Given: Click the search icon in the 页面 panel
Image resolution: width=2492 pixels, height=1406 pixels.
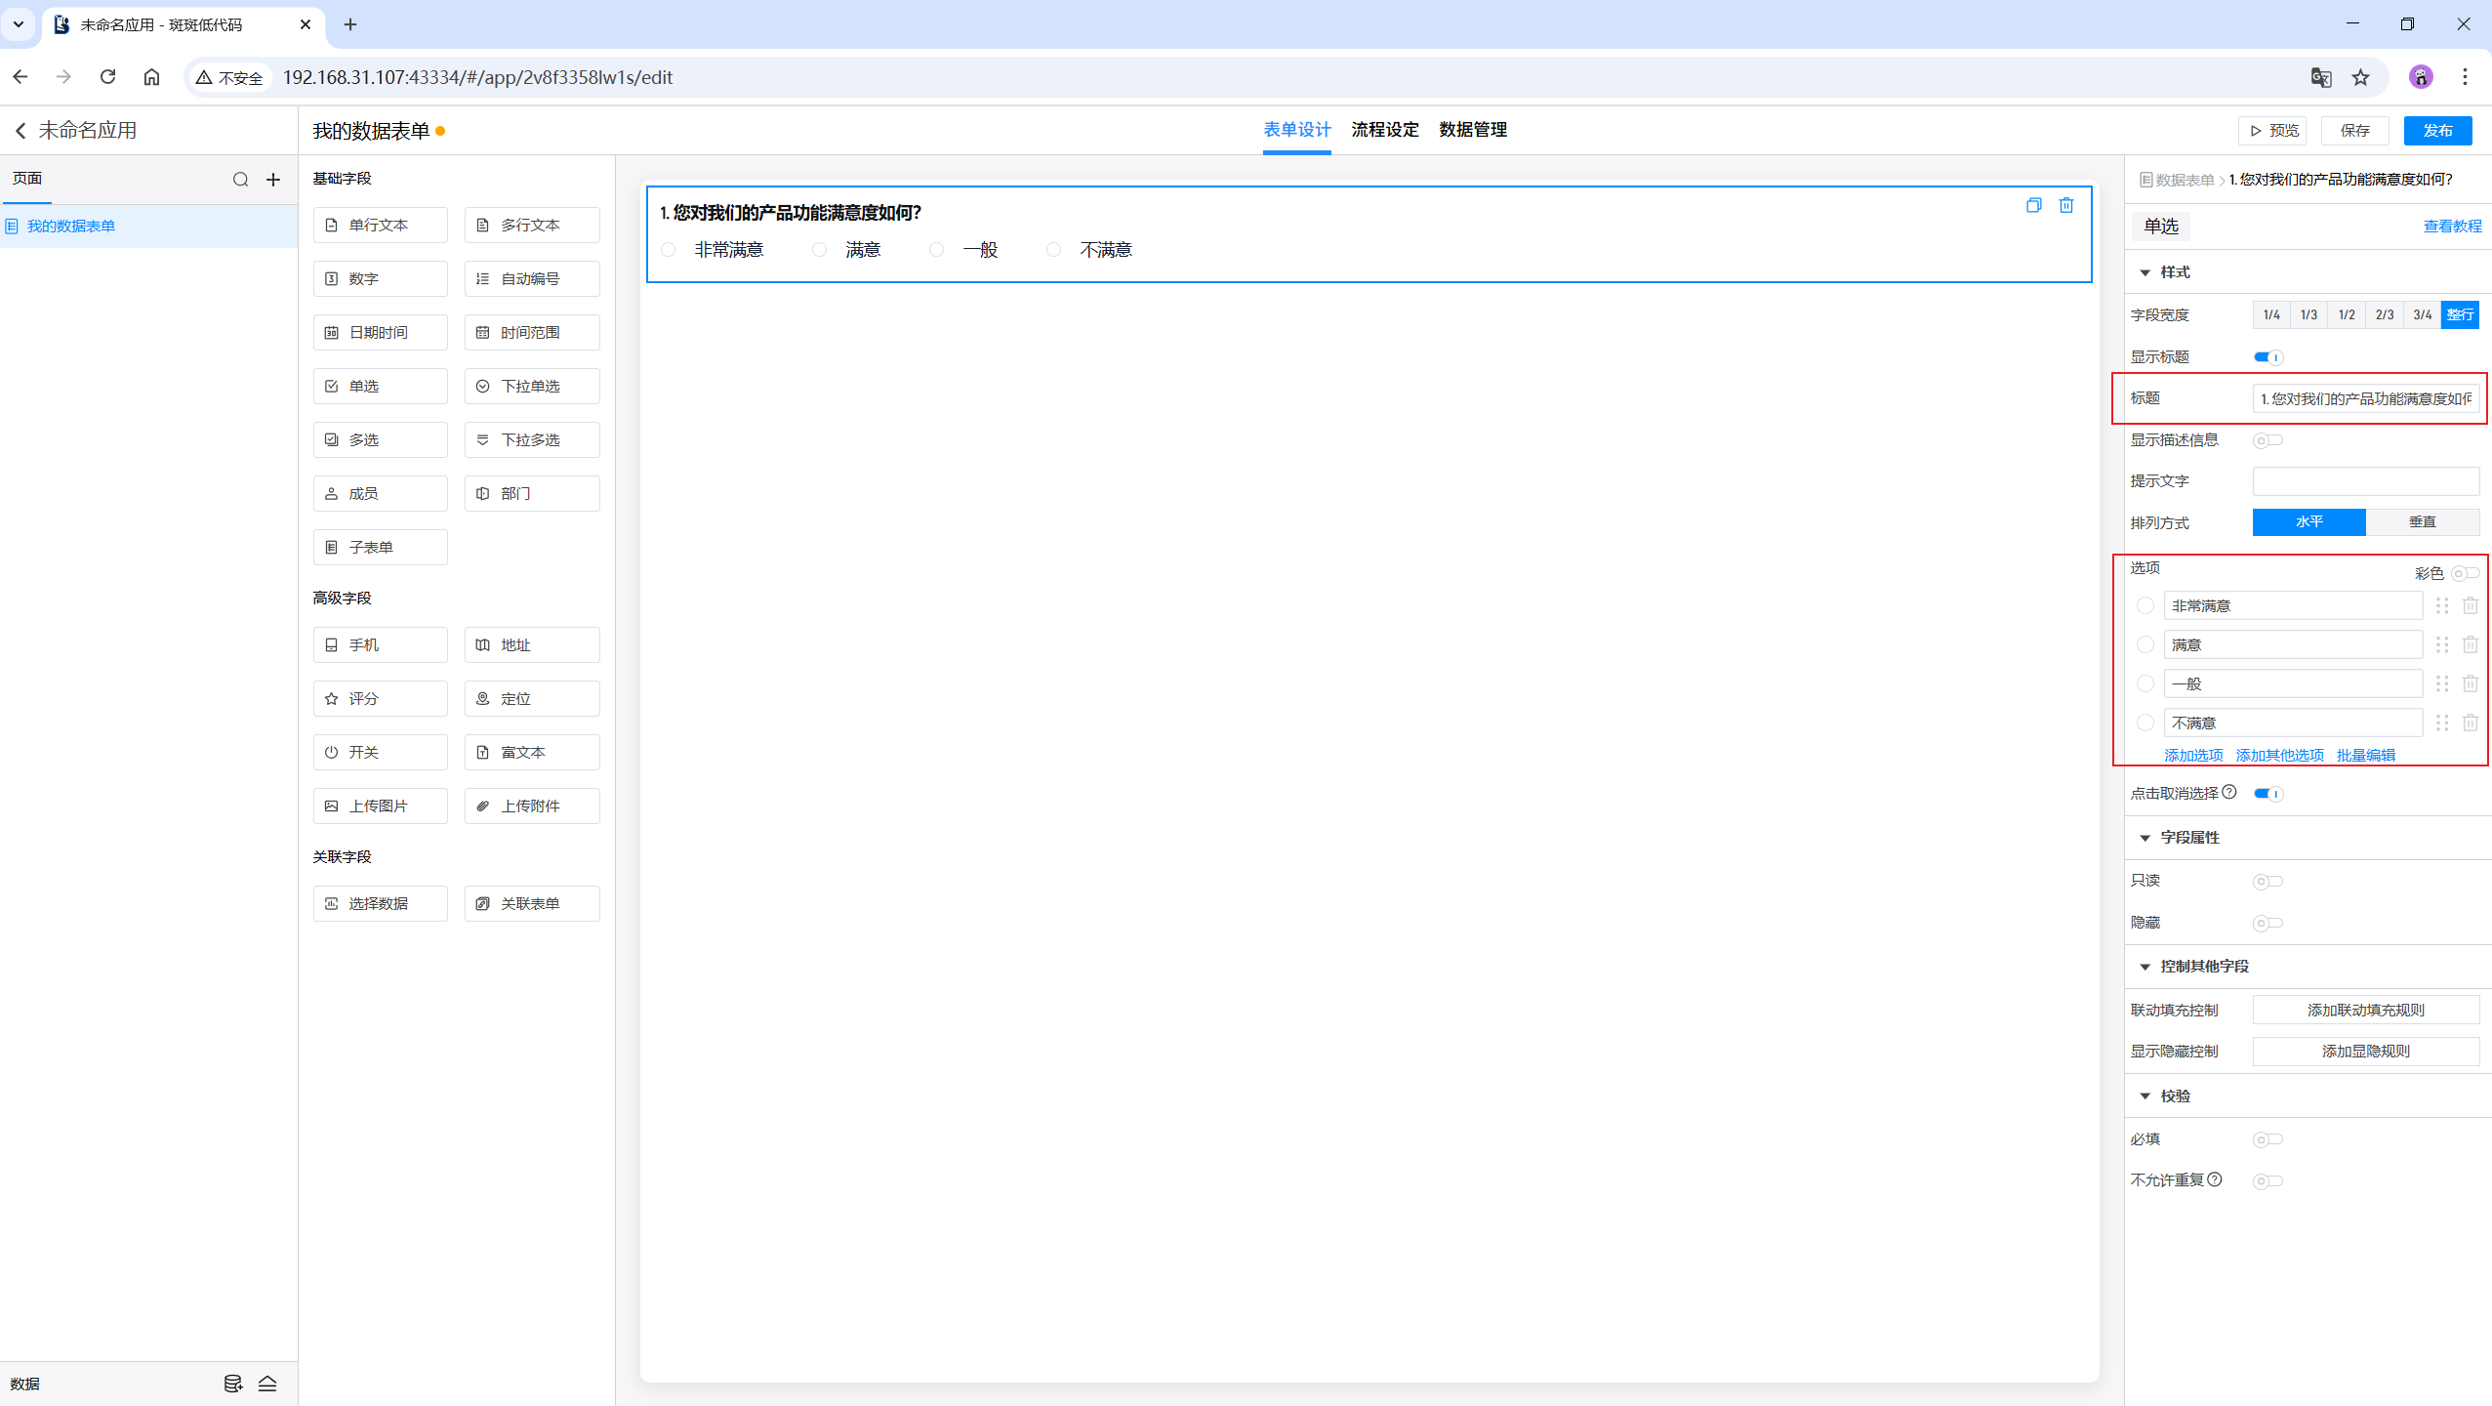Looking at the screenshot, I should pos(240,180).
